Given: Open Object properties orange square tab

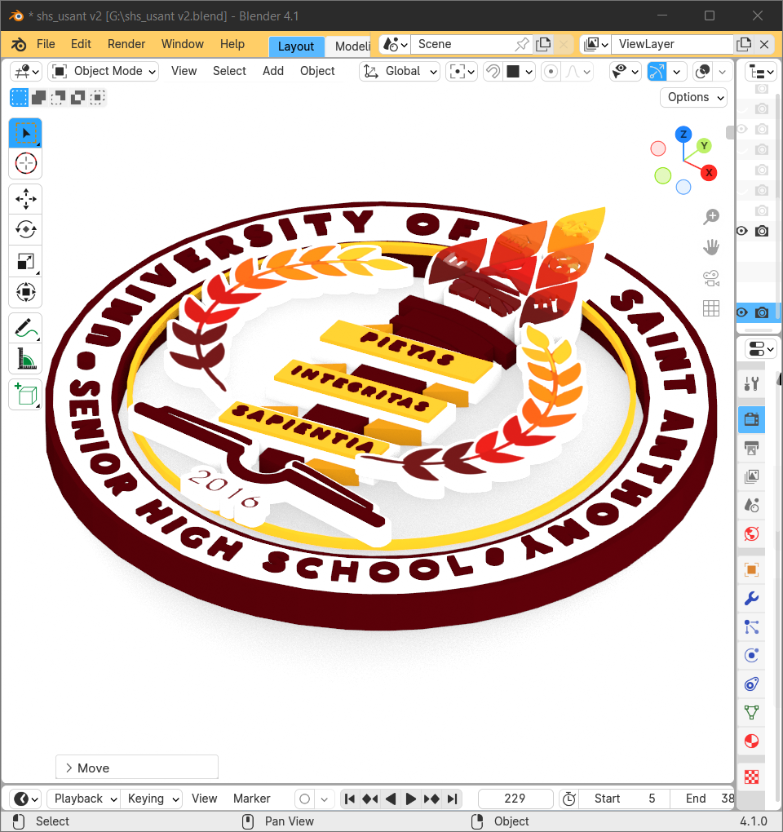Looking at the screenshot, I should coord(751,570).
